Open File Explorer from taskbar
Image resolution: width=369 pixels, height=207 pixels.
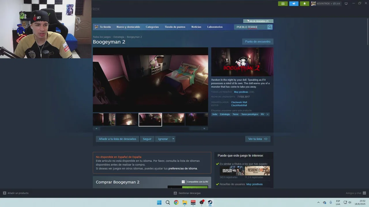click(x=184, y=202)
